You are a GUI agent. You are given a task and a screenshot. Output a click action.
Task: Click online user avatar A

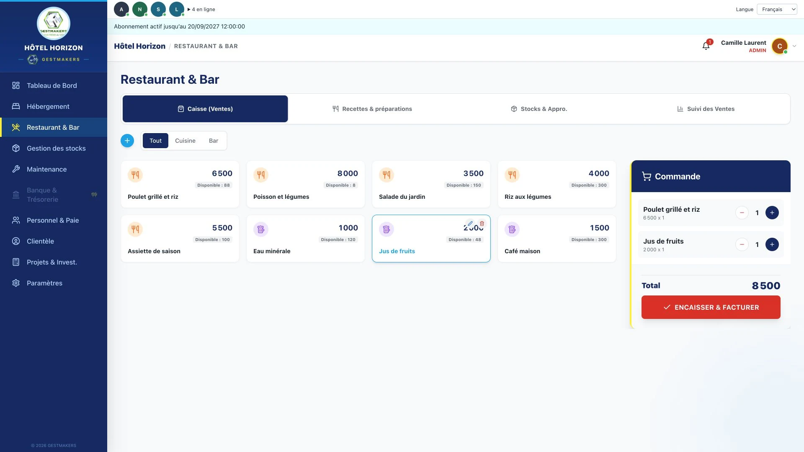(121, 9)
